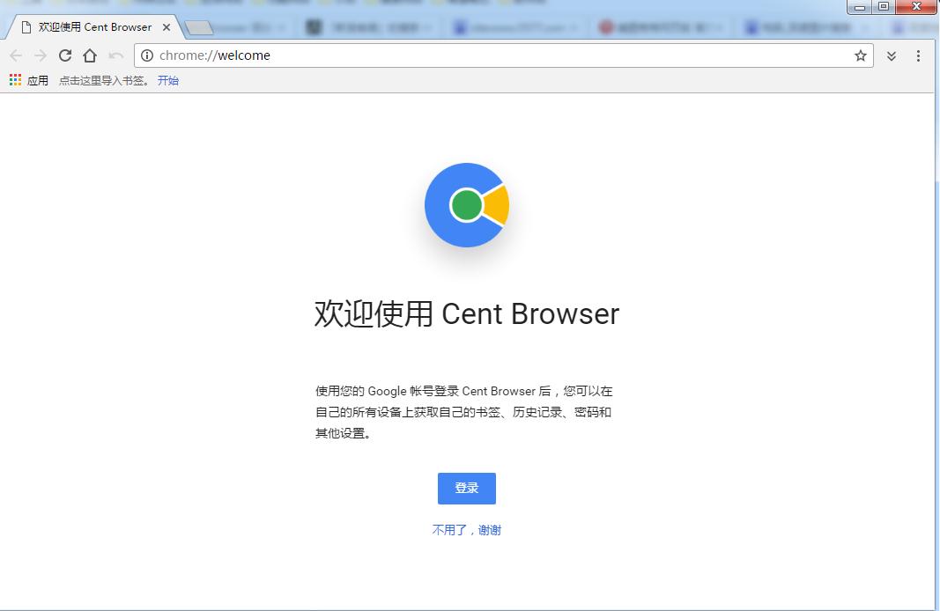Open the browser home page icon
This screenshot has height=611, width=940.
(90, 55)
